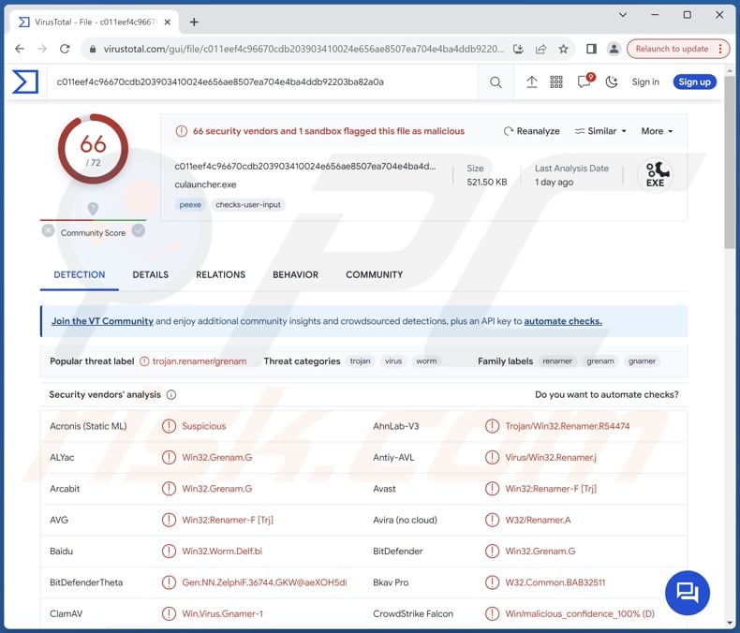Screen dimensions: 740x633
Task: Click Win.Virus.Gnamer-1 ClamAV result
Action: tap(222, 613)
